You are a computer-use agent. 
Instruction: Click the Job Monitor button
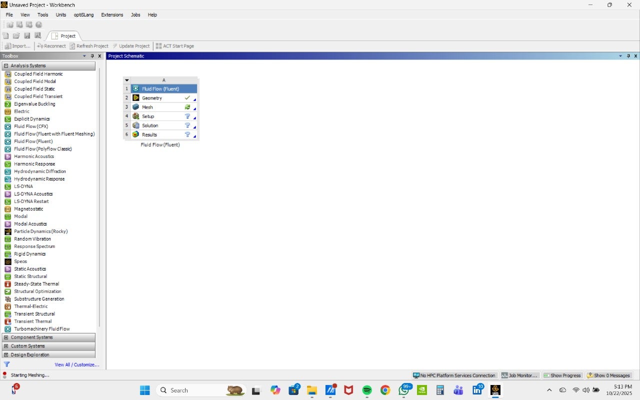[x=520, y=375]
